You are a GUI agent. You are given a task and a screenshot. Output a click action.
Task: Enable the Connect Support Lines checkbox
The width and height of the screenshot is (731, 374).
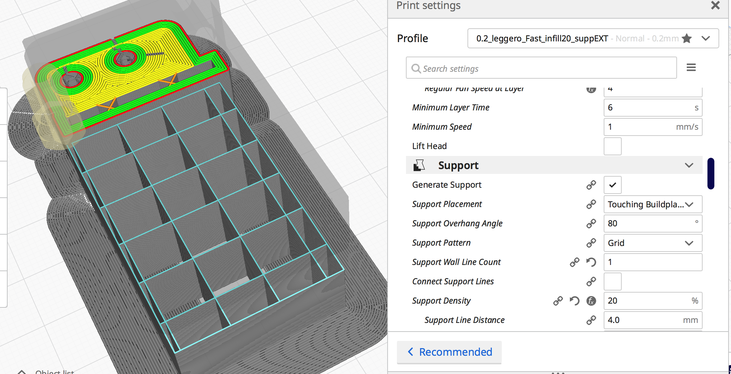[612, 282]
